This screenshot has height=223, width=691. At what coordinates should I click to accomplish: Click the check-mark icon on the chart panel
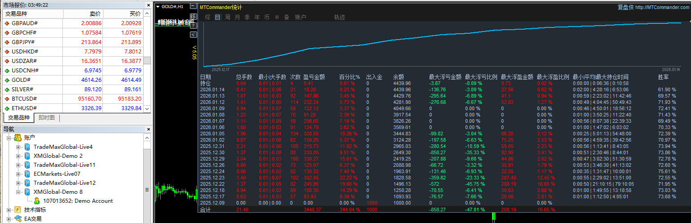click(194, 34)
